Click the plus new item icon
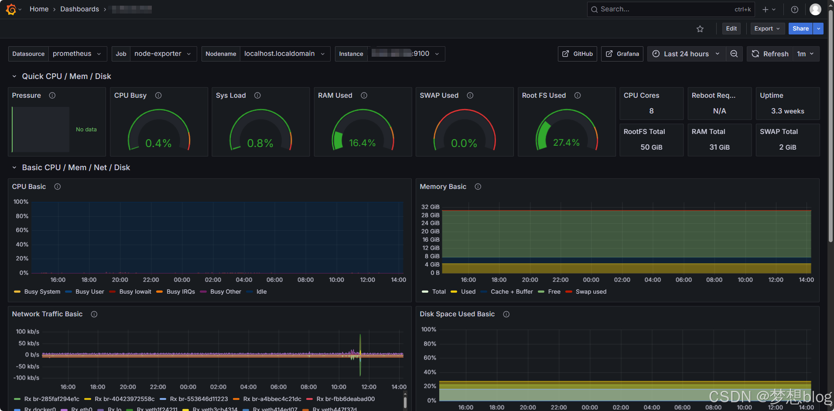834x411 pixels. (766, 9)
